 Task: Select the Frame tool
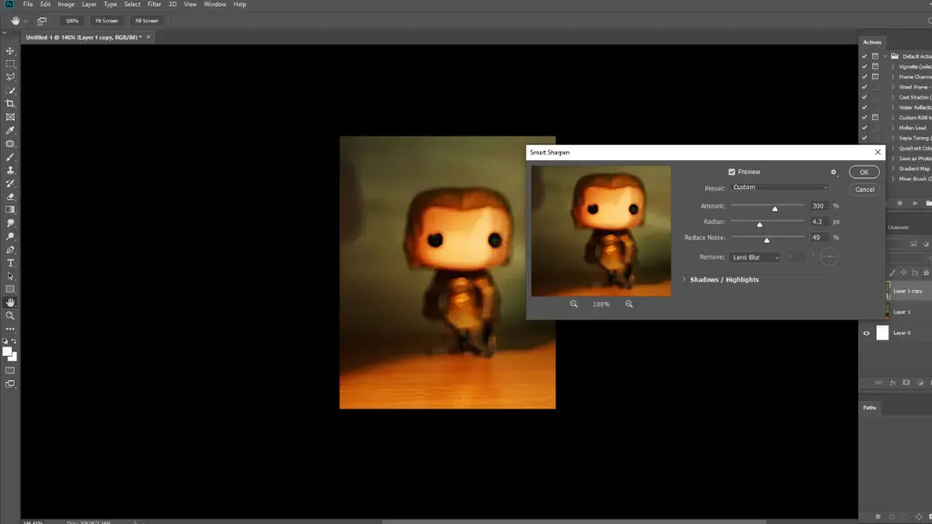pyautogui.click(x=10, y=117)
